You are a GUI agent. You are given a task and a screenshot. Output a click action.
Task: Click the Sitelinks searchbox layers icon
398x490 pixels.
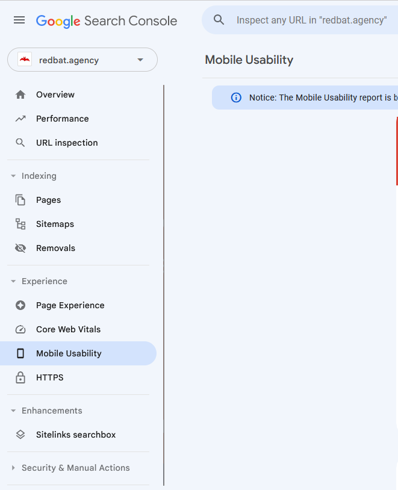click(20, 435)
